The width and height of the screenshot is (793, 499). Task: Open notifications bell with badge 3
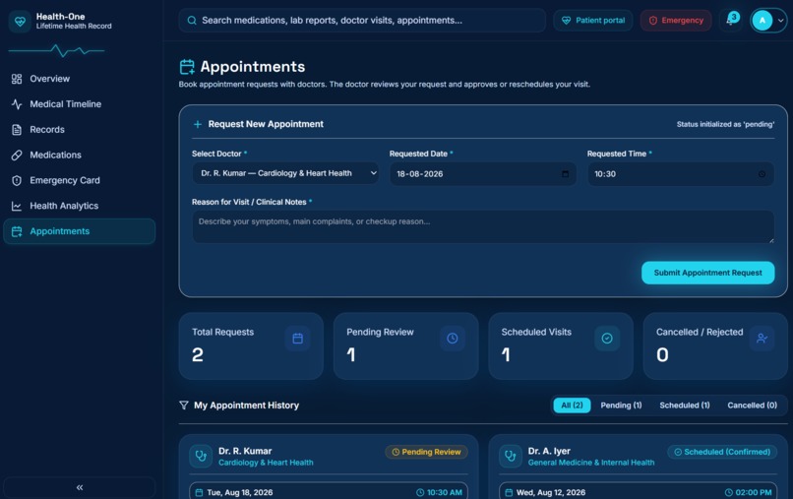point(731,21)
